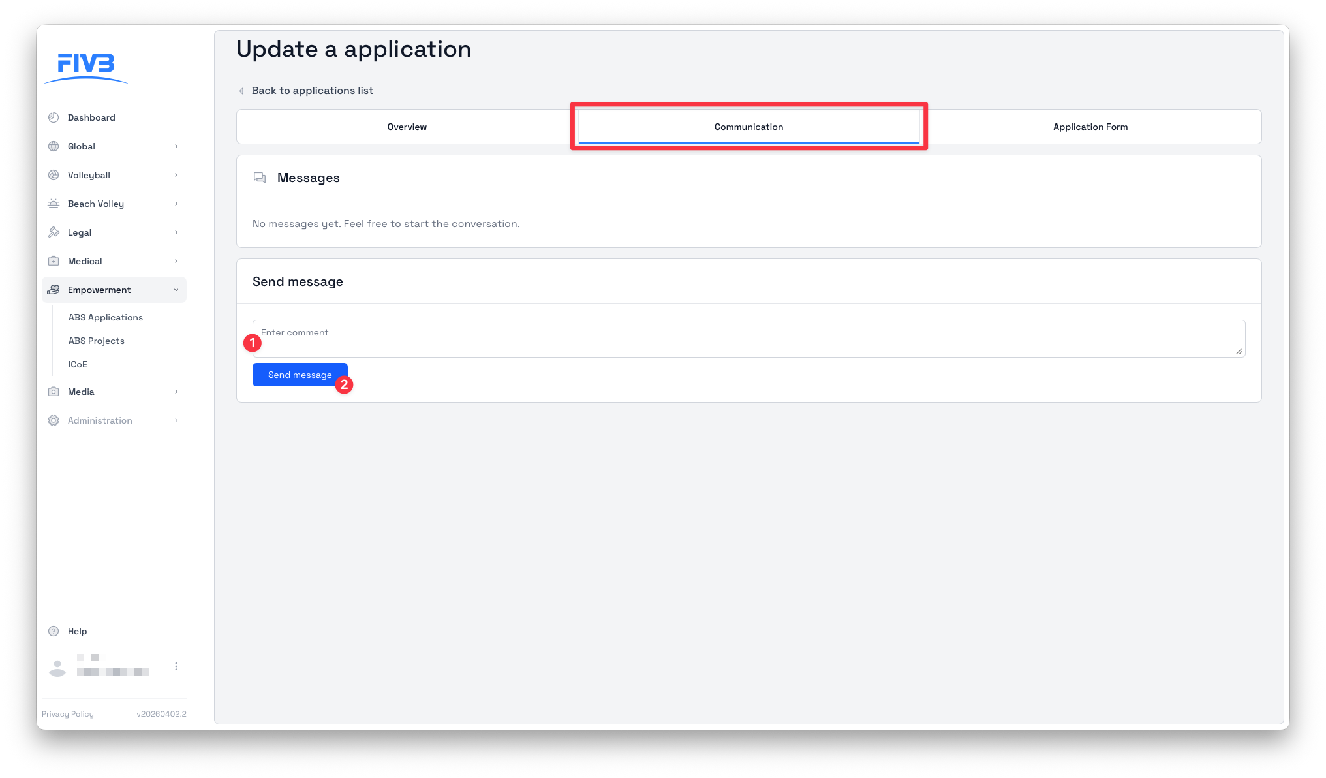The height and width of the screenshot is (778, 1326).
Task: Open ABS Projects in the sidebar
Action: coord(97,341)
